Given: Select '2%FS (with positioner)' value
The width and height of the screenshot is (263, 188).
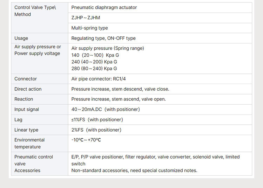Looking at the screenshot, I should click(96, 130).
